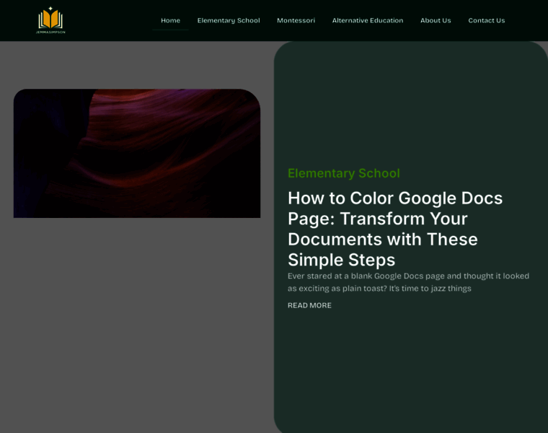
Task: Open the Elementary School navigation menu item
Action: (229, 20)
